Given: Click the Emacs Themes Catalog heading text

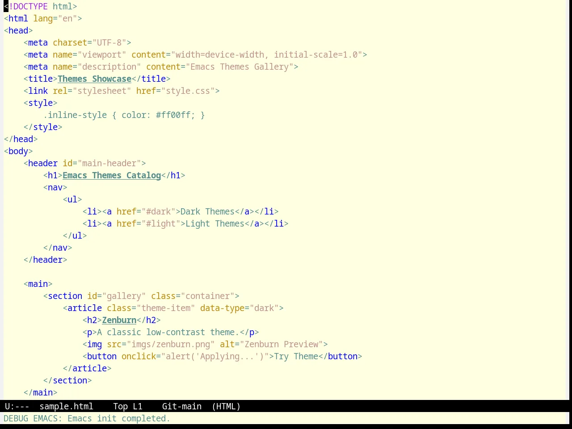Looking at the screenshot, I should (x=112, y=175).
